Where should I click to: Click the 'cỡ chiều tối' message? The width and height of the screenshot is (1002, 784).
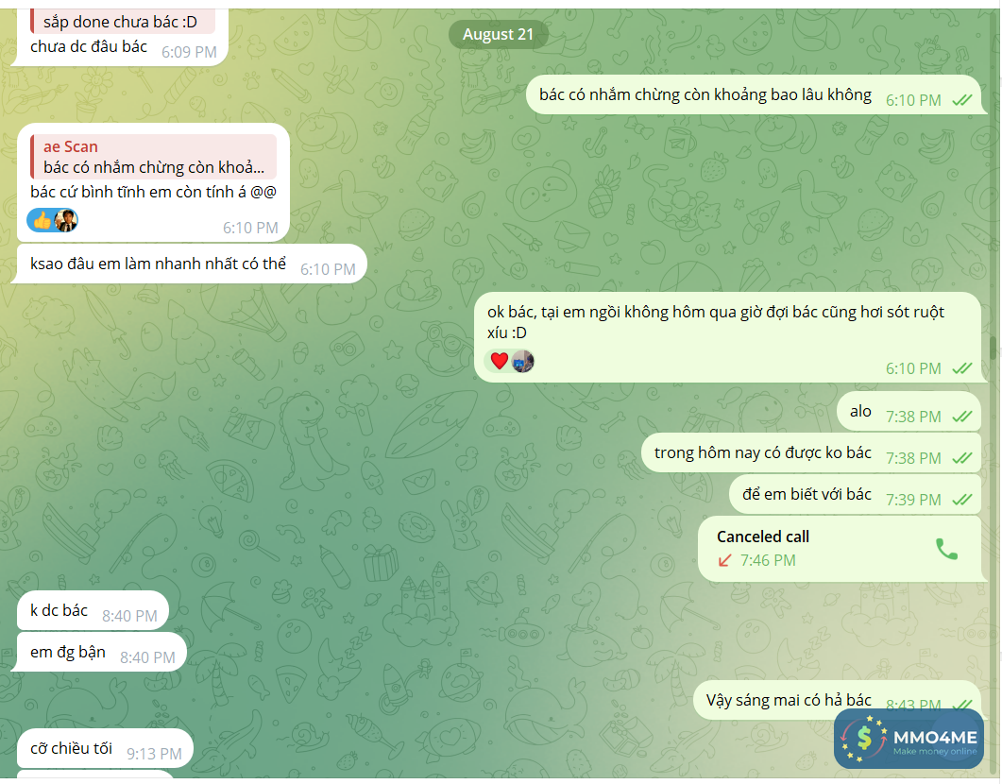click(105, 749)
